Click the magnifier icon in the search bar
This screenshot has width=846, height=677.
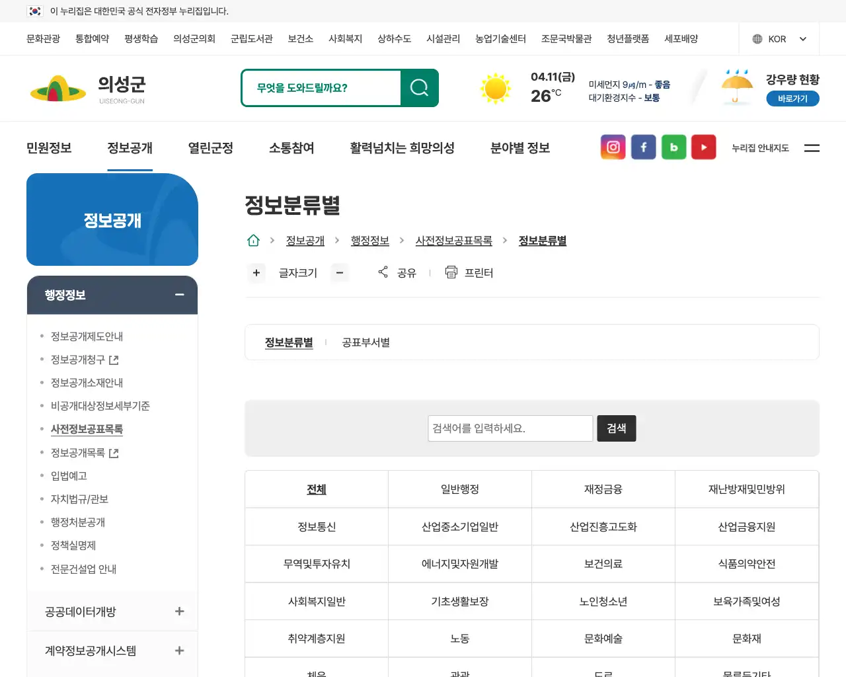click(419, 87)
